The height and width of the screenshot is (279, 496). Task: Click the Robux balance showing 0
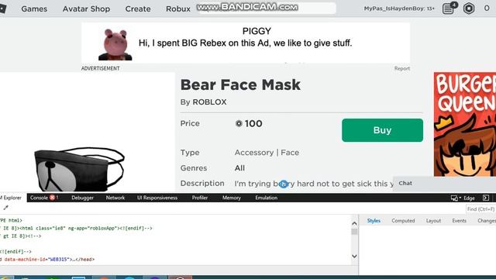pyautogui.click(x=487, y=9)
